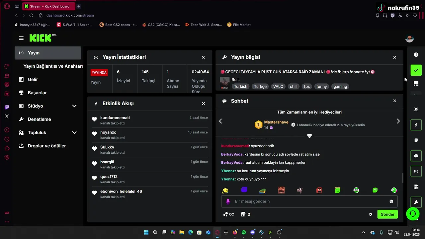Viewport: 425px width, 239px height.
Task: Click the Rust category thumbnail
Action: pyautogui.click(x=225, y=83)
